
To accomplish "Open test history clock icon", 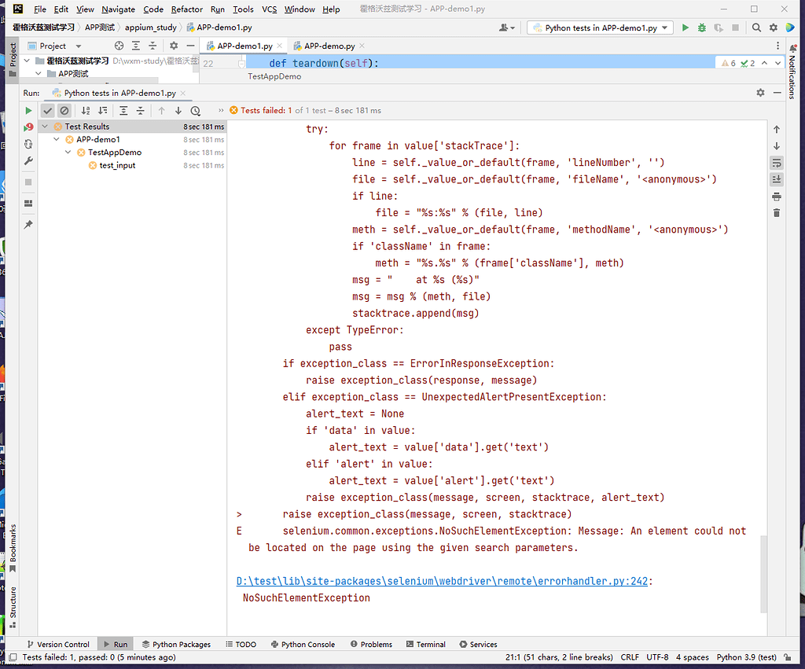I will [196, 110].
